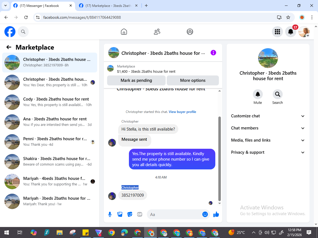Click chat scrollbar up arrow

pyautogui.click(x=219, y=91)
